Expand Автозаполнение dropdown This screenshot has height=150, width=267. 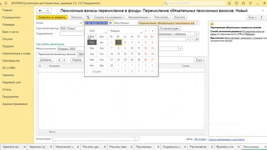tap(139, 17)
